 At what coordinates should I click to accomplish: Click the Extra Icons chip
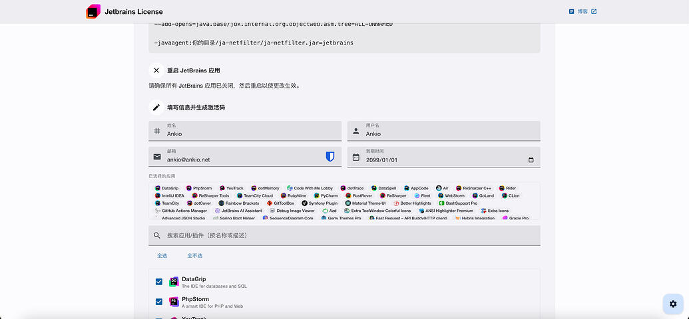[495, 211]
